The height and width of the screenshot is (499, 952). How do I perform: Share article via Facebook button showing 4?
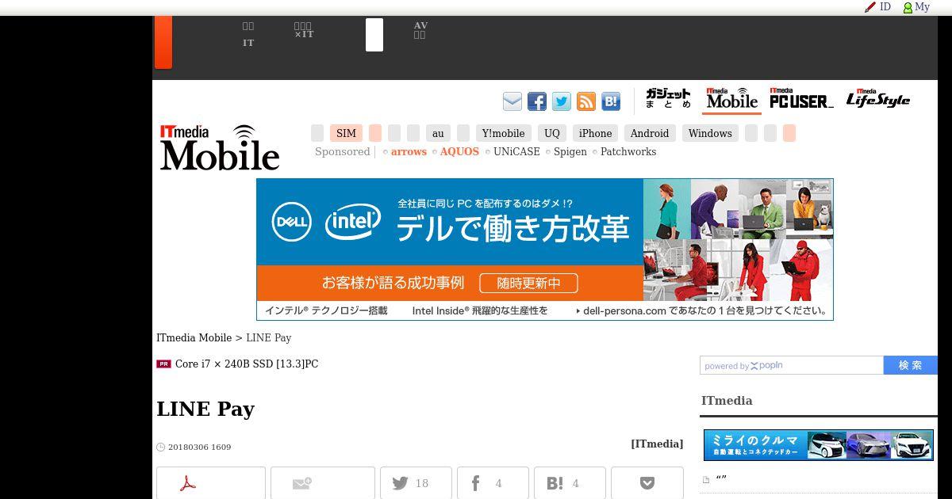tap(493, 483)
